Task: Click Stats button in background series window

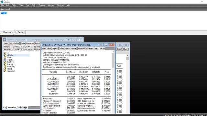Action: coord(125,49)
